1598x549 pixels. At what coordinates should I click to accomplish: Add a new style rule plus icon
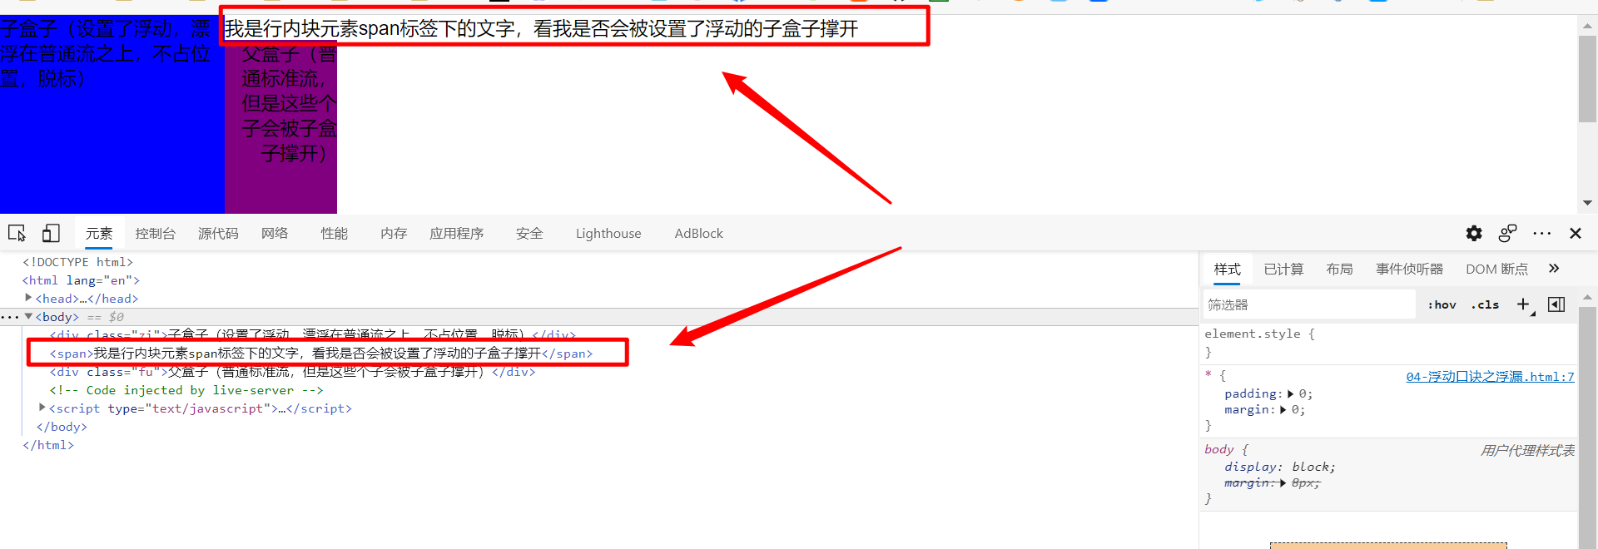[1524, 305]
